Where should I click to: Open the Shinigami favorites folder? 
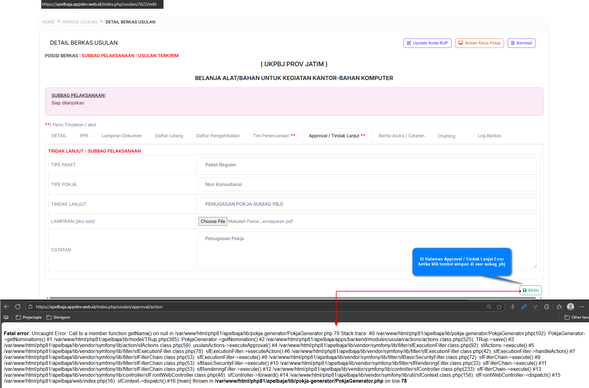click(x=58, y=317)
